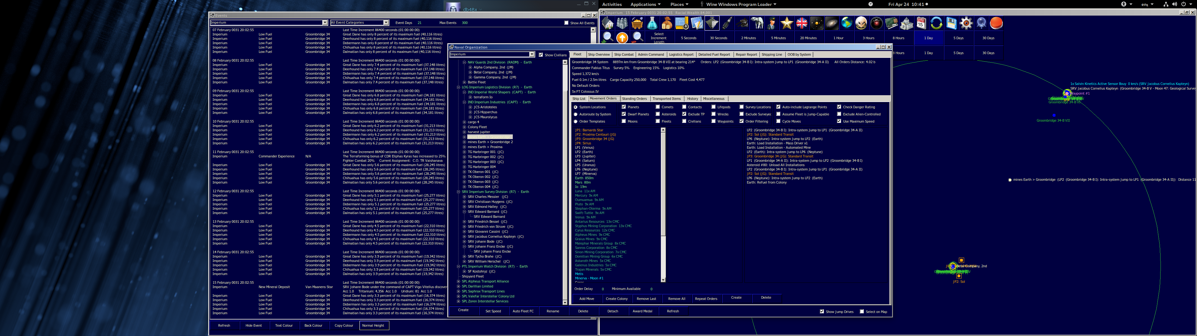This screenshot has height=336, width=1197.
Task: Open the house icon in Aurora toolbar
Action: (607, 23)
